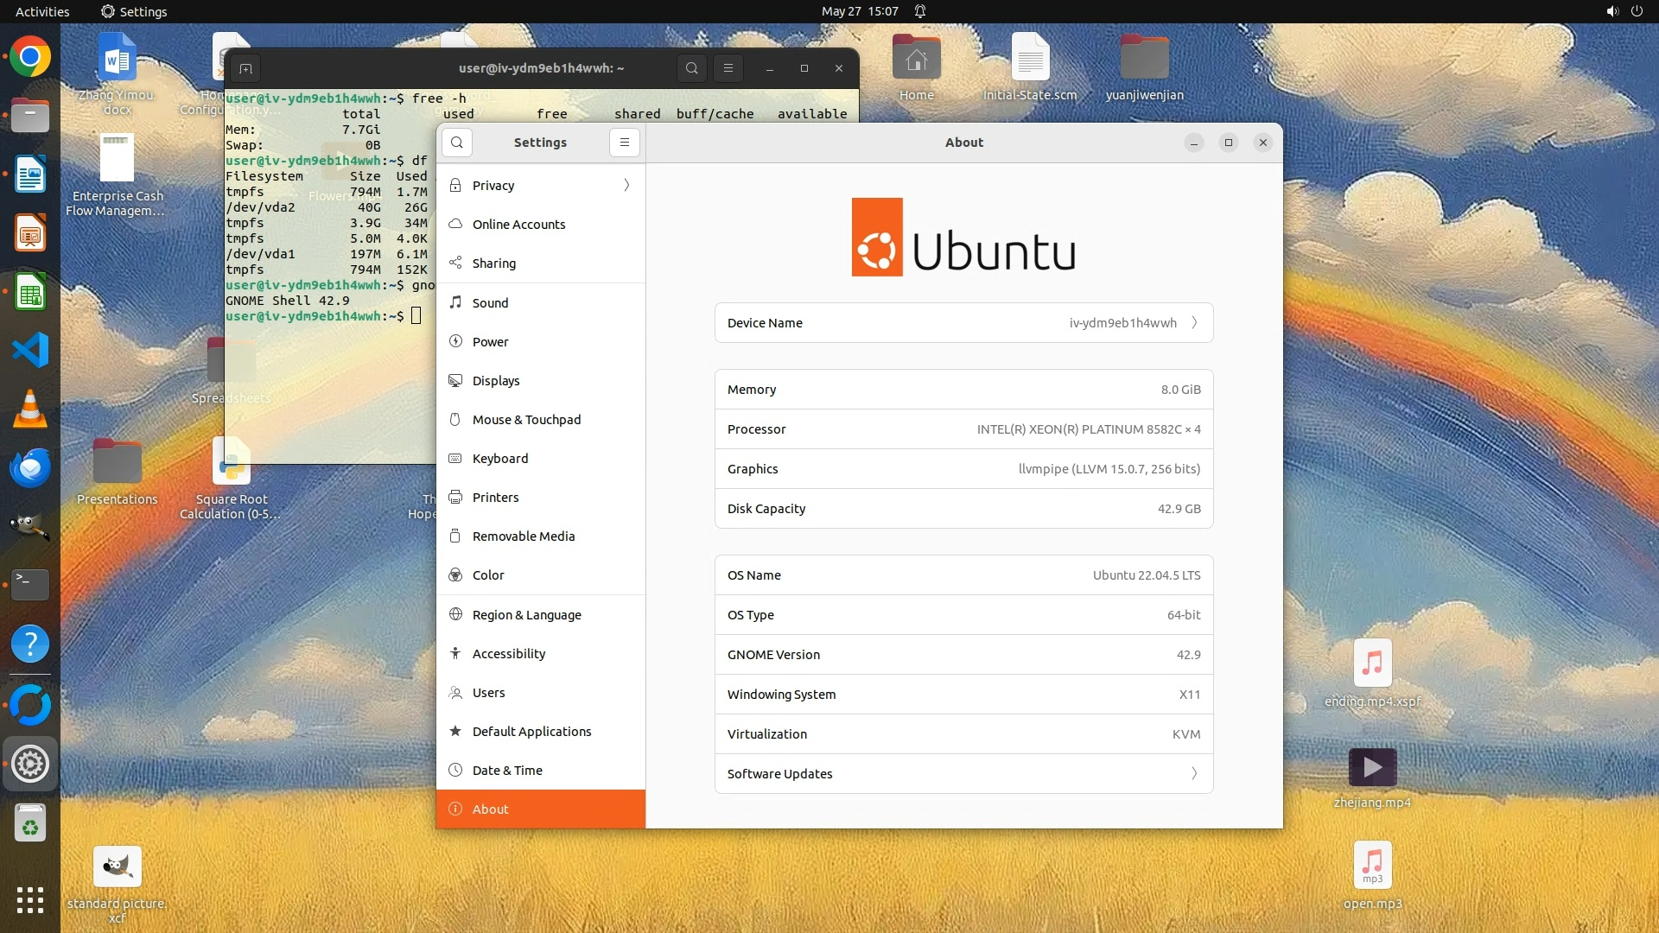Viewport: 1659px width, 933px height.
Task: Click the Settings search magnifier icon
Action: (457, 143)
